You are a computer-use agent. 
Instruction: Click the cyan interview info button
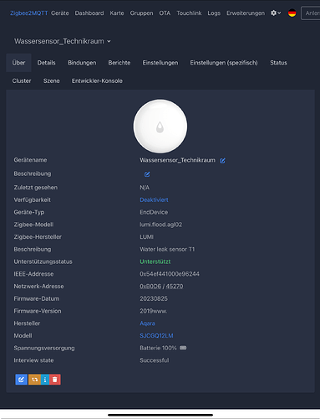click(45, 380)
